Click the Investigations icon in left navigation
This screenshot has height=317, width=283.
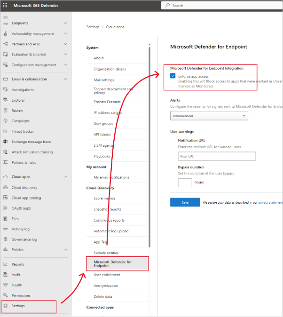coord(6,90)
